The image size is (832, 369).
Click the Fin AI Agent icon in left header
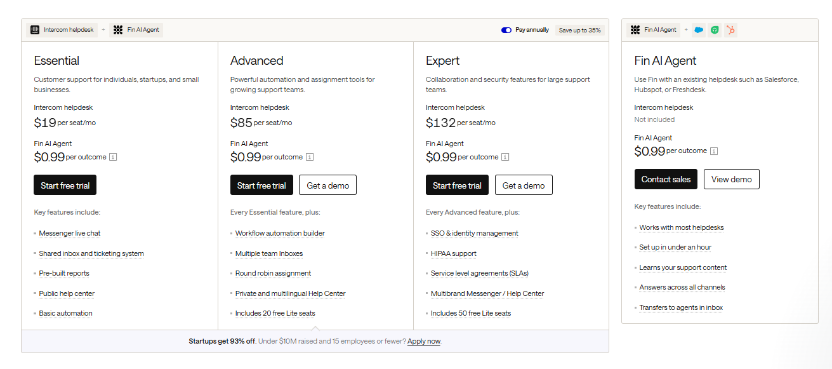[x=118, y=30]
